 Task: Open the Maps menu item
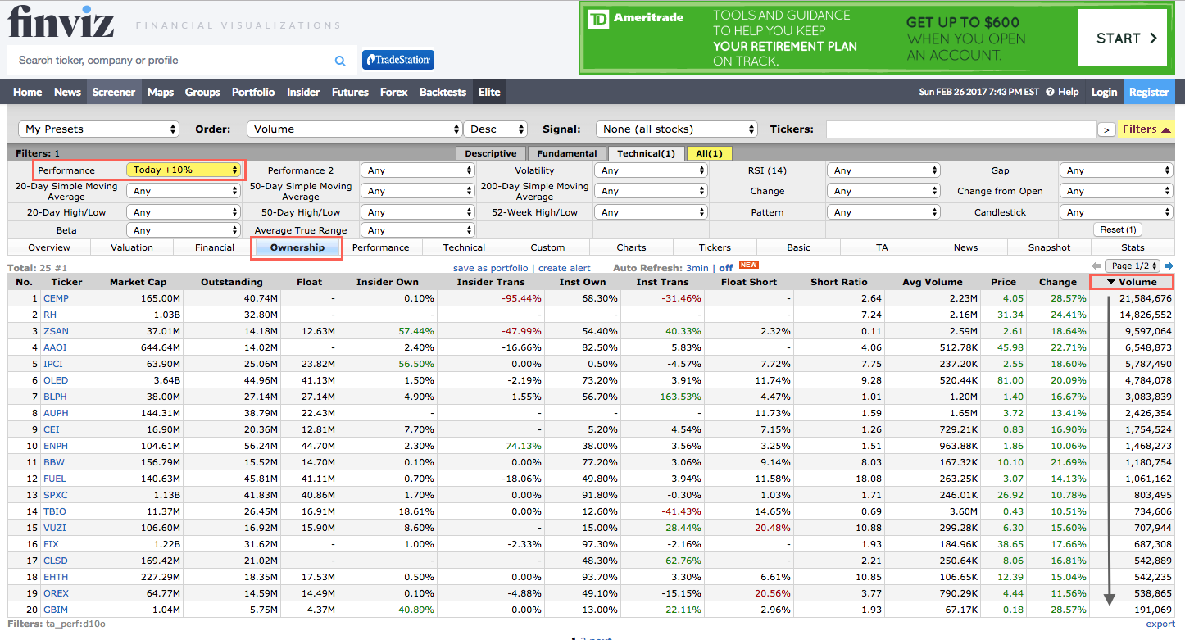(161, 92)
